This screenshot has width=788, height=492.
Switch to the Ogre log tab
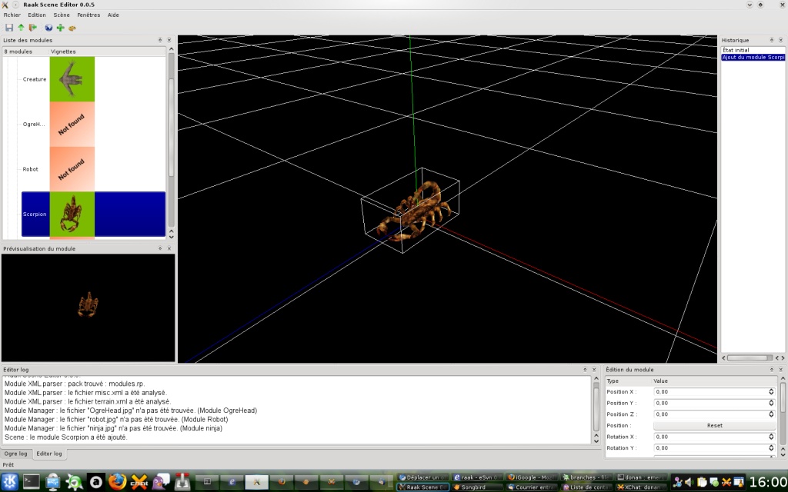[15, 454]
